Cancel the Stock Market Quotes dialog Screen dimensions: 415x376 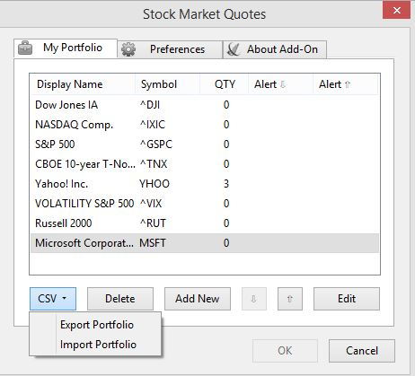click(362, 351)
